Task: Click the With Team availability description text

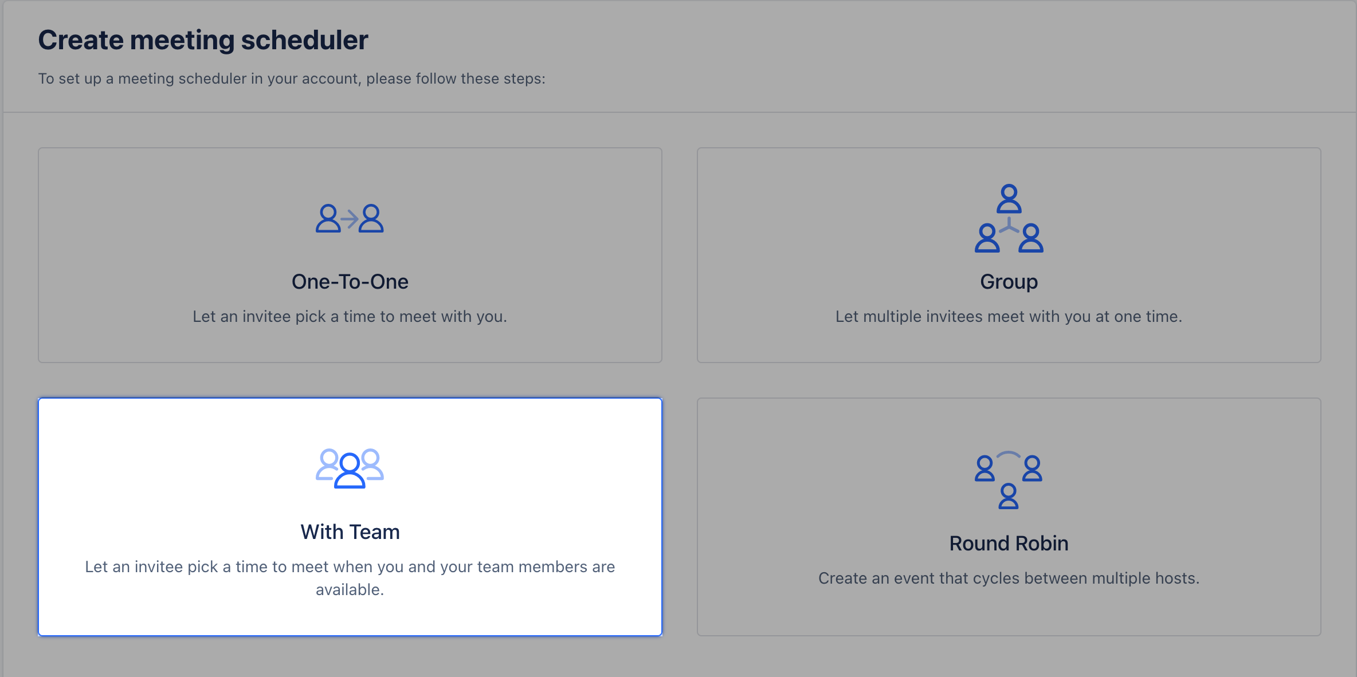Action: 350,578
